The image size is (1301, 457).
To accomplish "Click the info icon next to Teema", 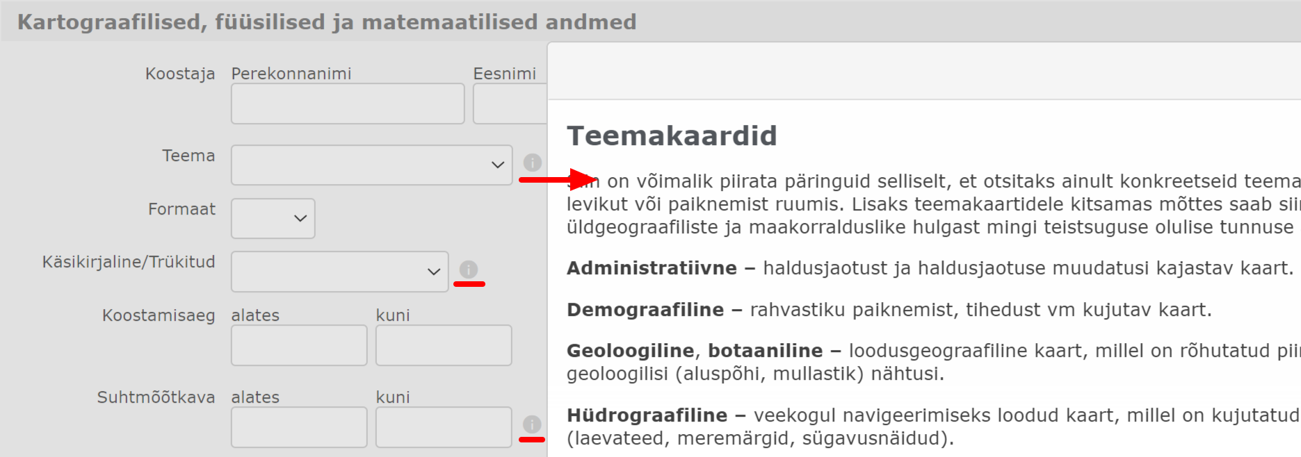I will [x=532, y=163].
